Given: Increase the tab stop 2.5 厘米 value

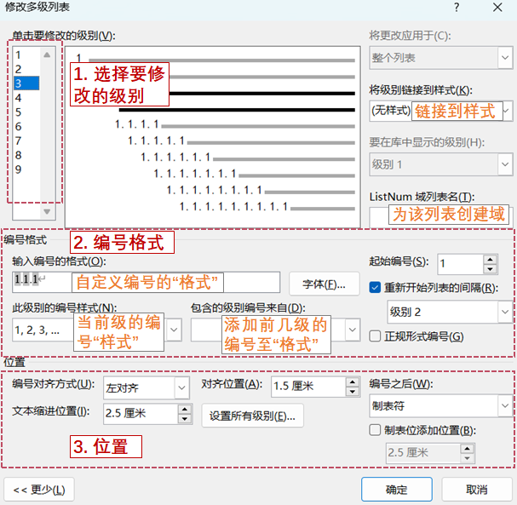Looking at the screenshot, I should pyautogui.click(x=468, y=449).
